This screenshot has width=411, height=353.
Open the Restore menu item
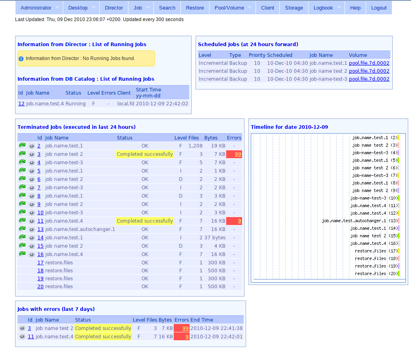tap(195, 8)
